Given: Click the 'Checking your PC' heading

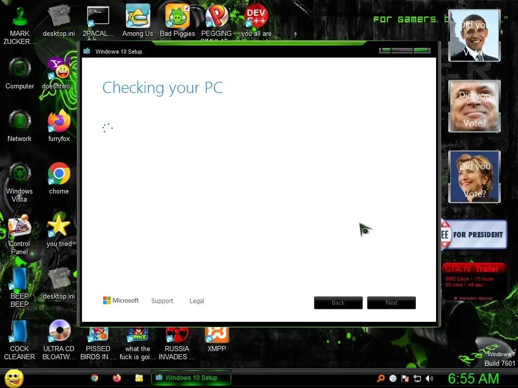Looking at the screenshot, I should pos(162,88).
